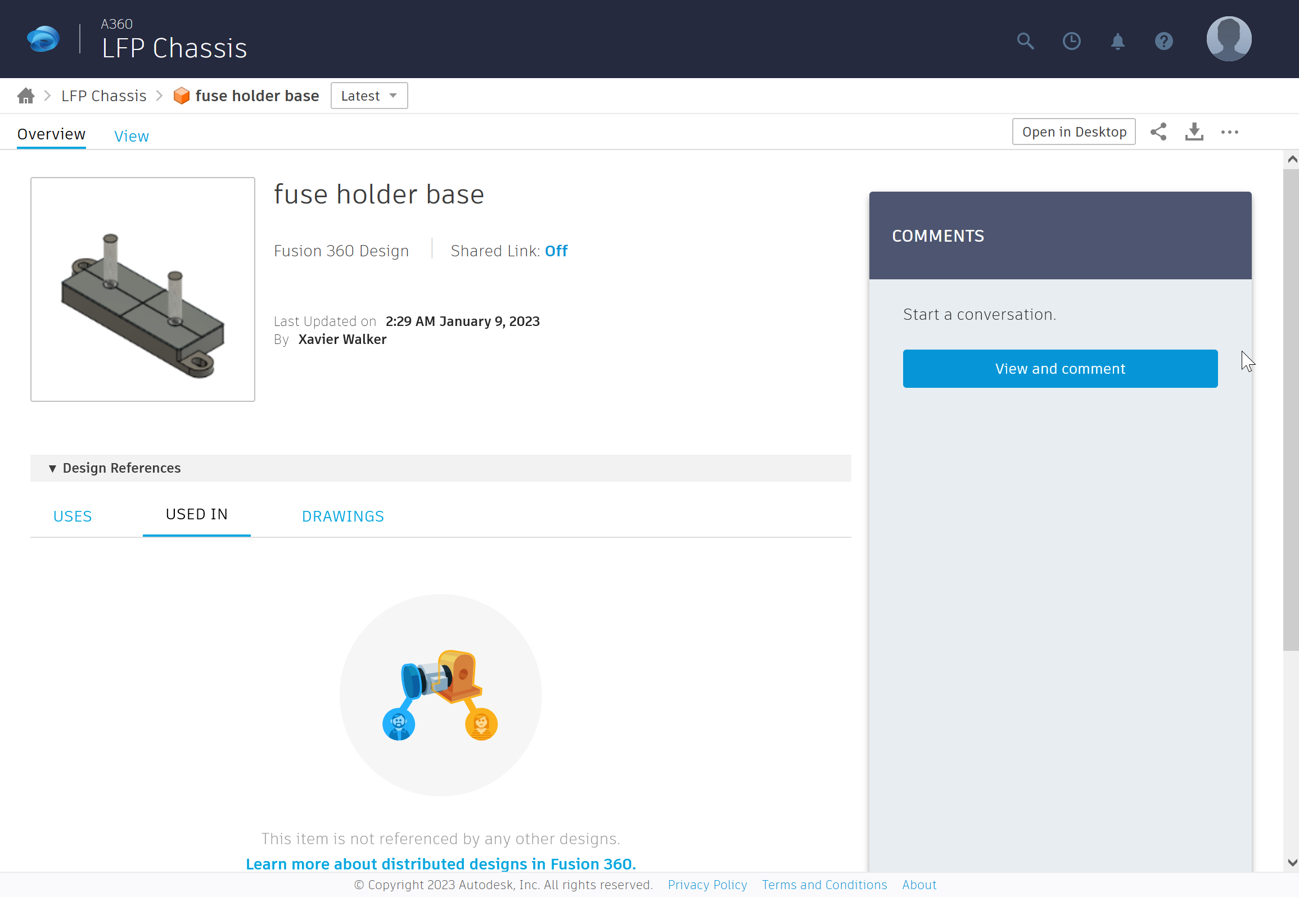Select the USES tab

click(72, 515)
